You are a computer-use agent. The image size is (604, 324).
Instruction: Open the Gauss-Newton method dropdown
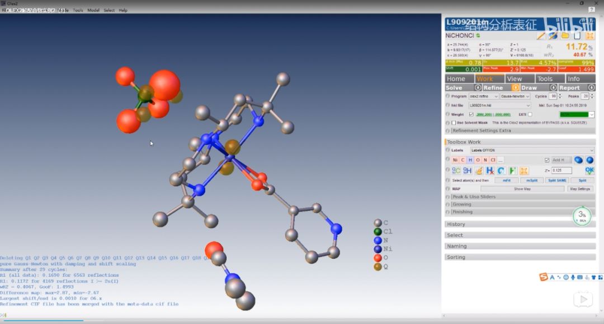click(515, 96)
